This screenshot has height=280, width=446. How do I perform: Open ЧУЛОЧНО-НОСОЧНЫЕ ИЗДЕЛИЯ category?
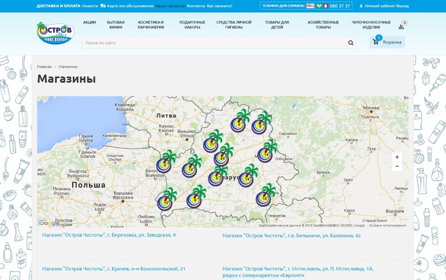pos(371,25)
